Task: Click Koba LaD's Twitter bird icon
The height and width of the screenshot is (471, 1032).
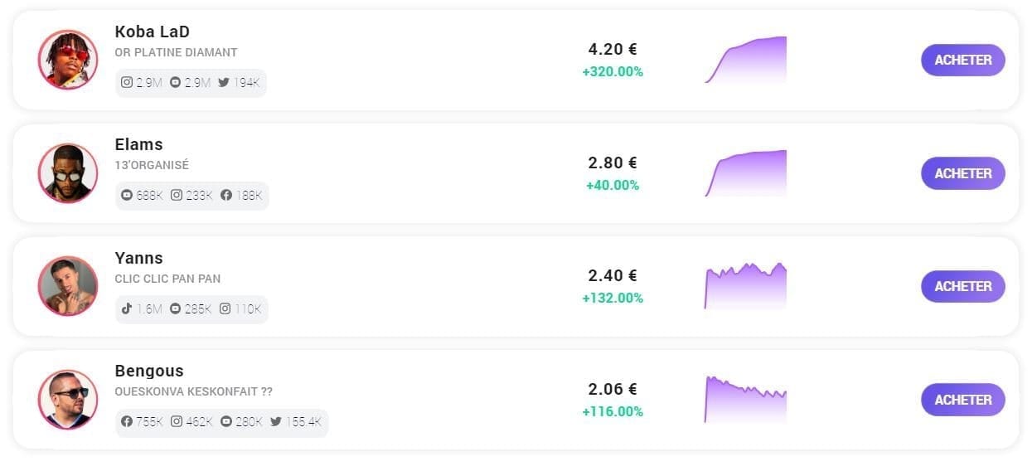Action: [x=224, y=83]
